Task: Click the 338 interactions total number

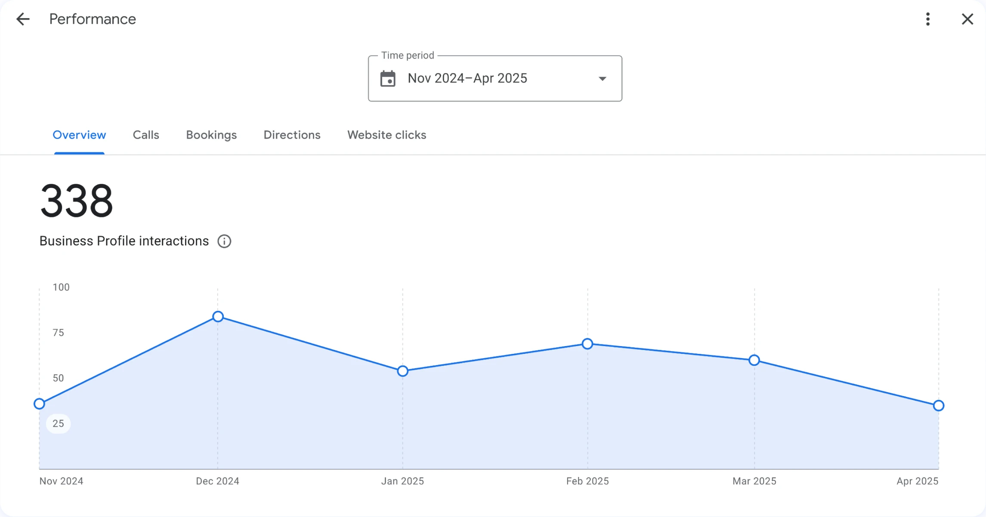Action: point(77,201)
